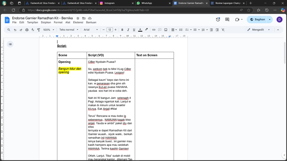Open the comments panel icon
The width and height of the screenshot is (287, 161).
point(227,20)
